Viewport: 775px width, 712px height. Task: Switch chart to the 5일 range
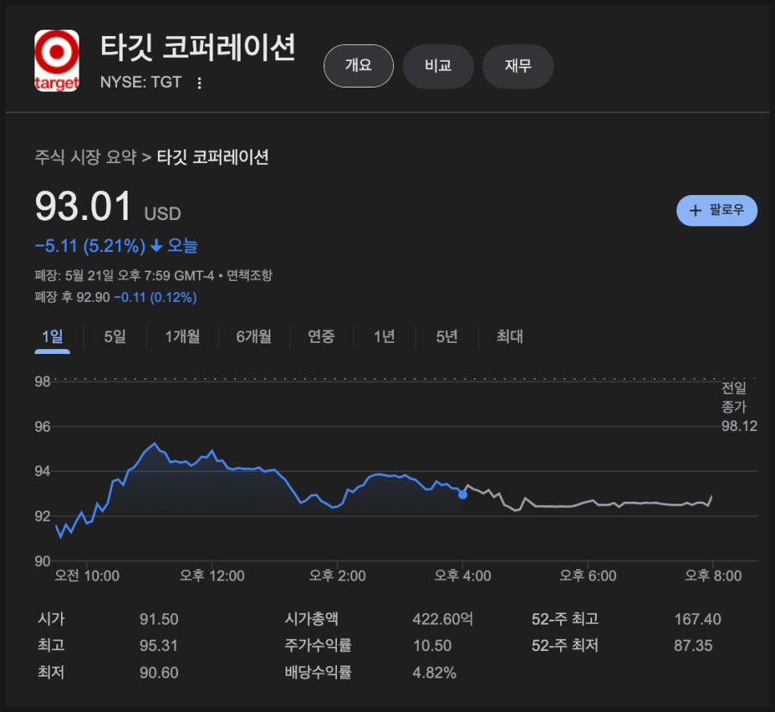pos(115,336)
